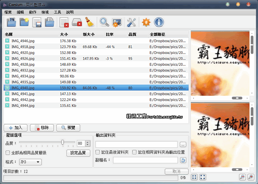Viewport: 258px width, 184px height.
Task: Click the 預覽 button
Action: [68, 128]
